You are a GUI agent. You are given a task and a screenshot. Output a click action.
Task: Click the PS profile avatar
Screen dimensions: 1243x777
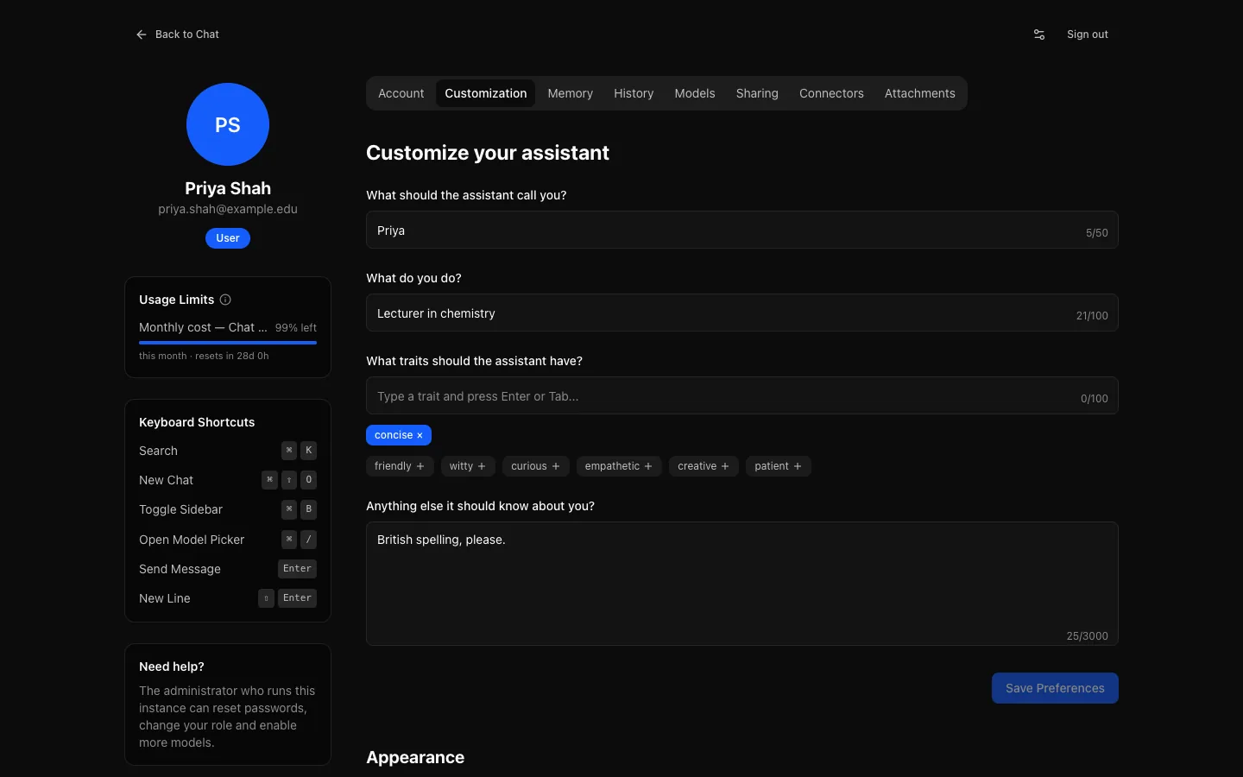[228, 124]
